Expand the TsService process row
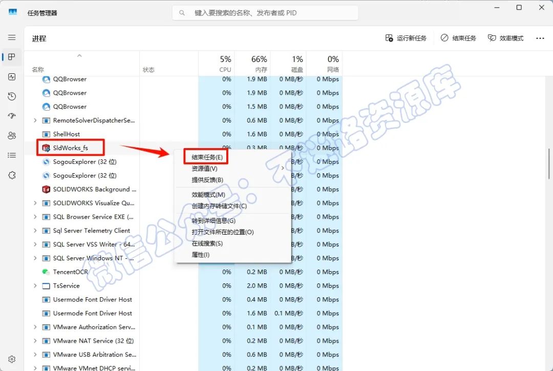This screenshot has height=371, width=553. 35,285
